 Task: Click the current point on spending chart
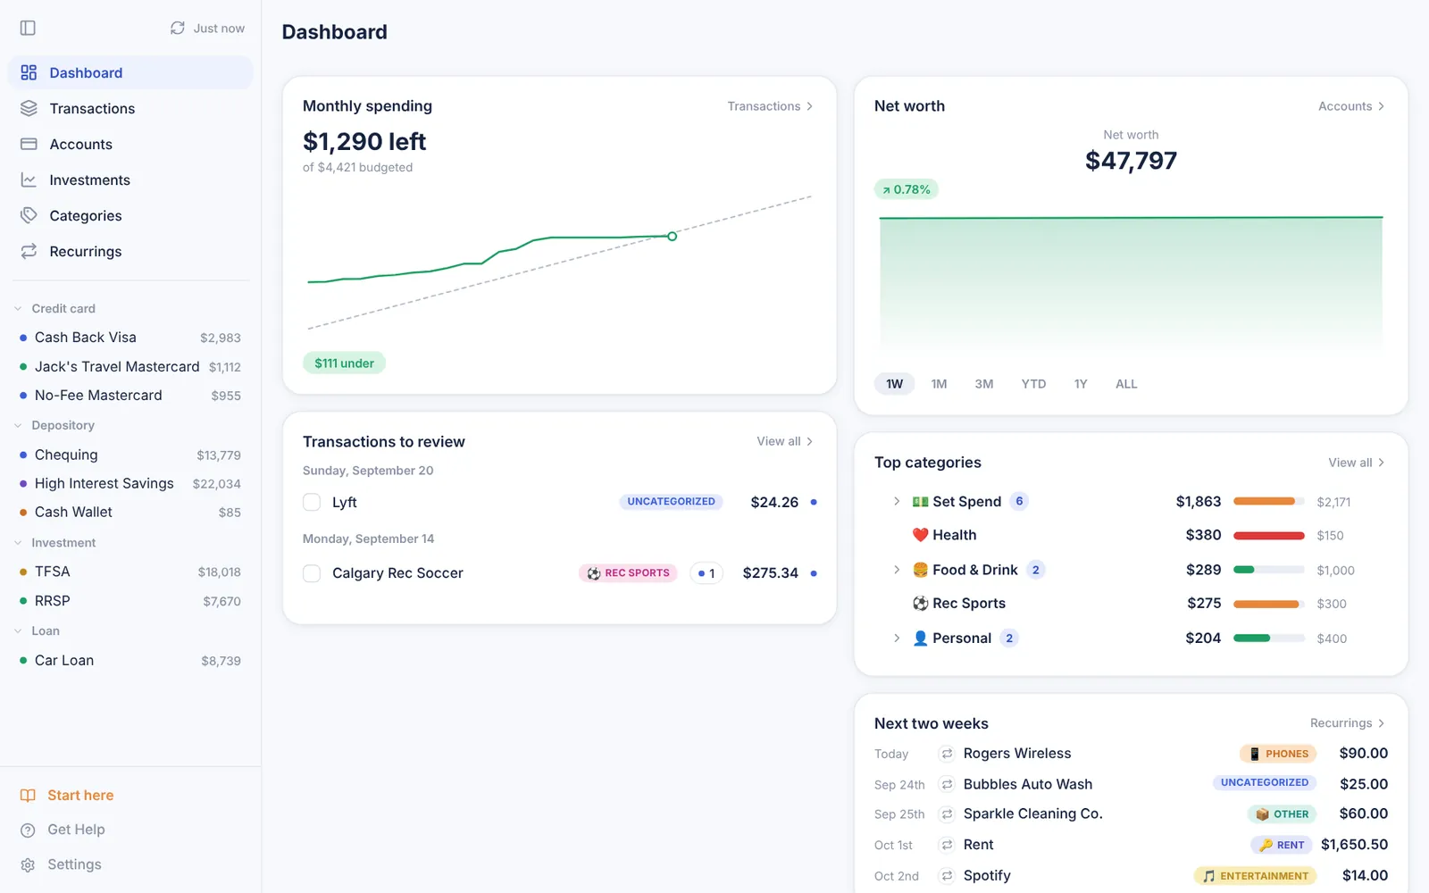672,237
